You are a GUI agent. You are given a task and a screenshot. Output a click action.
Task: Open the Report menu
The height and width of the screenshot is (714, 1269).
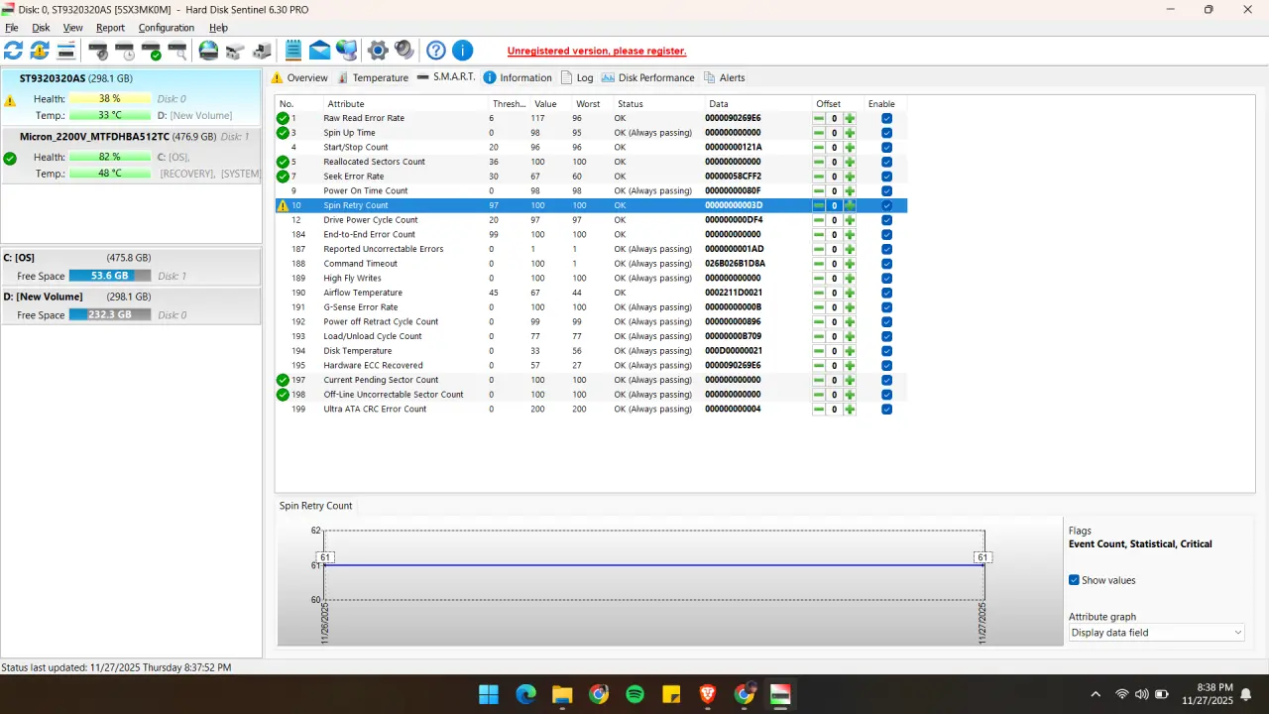tap(110, 28)
